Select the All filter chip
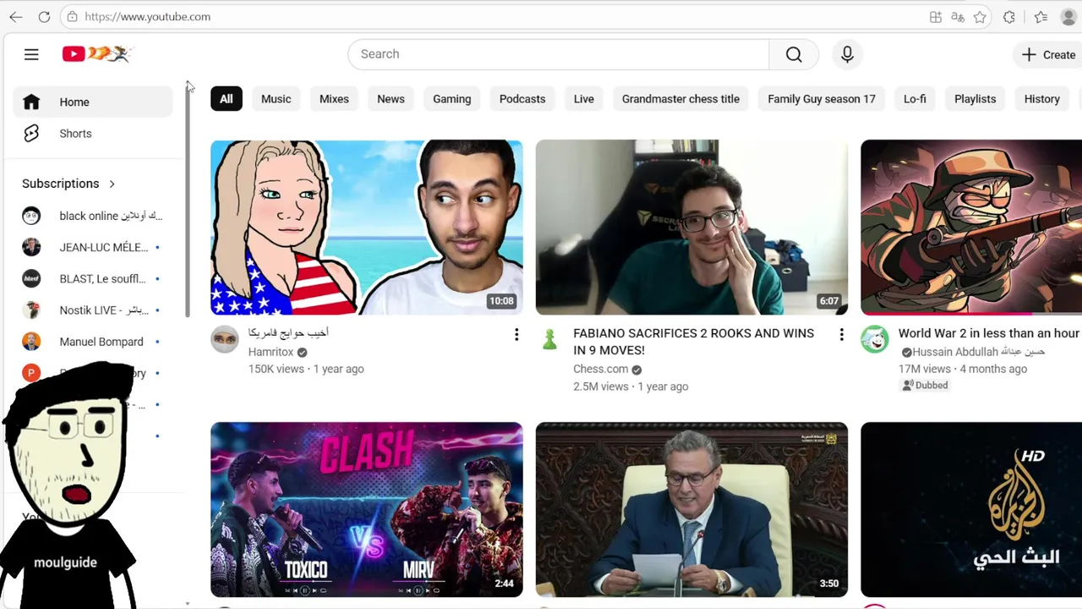Image resolution: width=1082 pixels, height=609 pixels. [227, 99]
